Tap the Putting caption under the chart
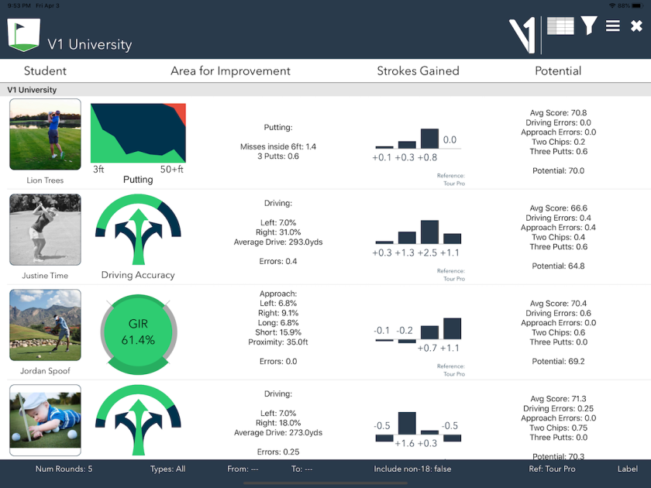 coord(138,180)
